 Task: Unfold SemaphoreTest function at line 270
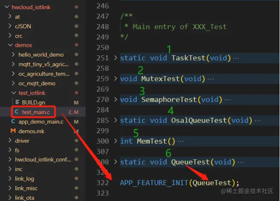coord(116,99)
